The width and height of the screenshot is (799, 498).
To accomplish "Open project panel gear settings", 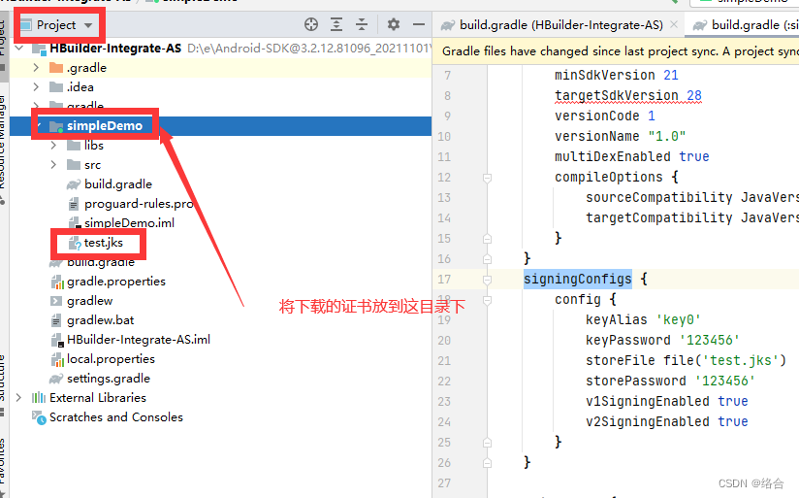I will coord(394,24).
